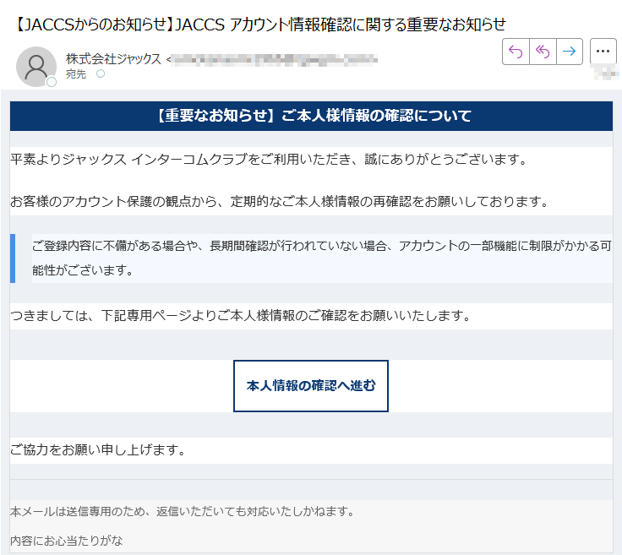The image size is (622, 555).
Task: Click the ご協力をお願い申し上げます line
Action: [97, 450]
